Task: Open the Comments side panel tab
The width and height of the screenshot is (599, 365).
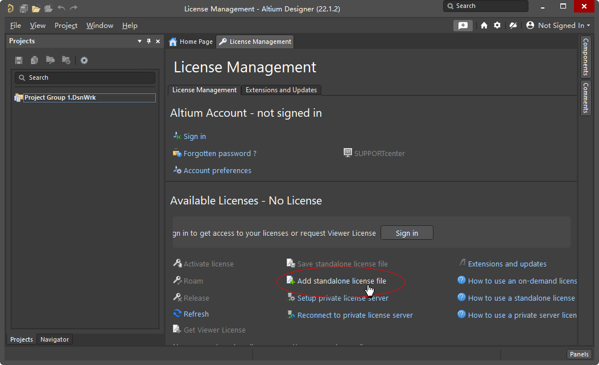Action: coord(585,97)
